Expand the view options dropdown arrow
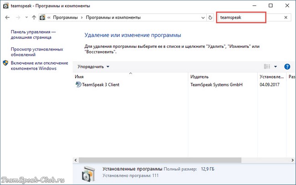296x185 pixels. tap(276, 67)
